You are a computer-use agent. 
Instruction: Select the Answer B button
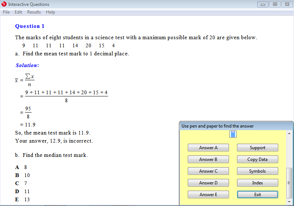(208, 159)
